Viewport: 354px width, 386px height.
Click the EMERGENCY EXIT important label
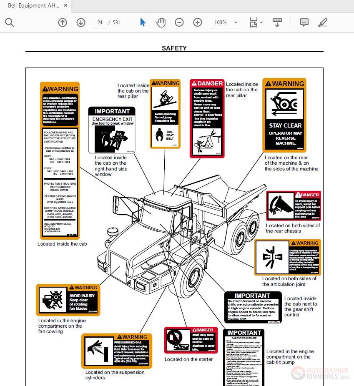(x=112, y=130)
